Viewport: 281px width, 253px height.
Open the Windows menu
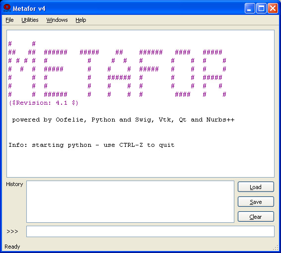(x=57, y=20)
